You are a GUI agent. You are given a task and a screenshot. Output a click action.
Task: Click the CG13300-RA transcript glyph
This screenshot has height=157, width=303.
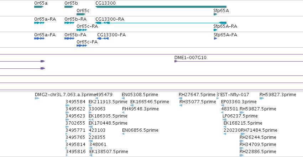point(161,23)
